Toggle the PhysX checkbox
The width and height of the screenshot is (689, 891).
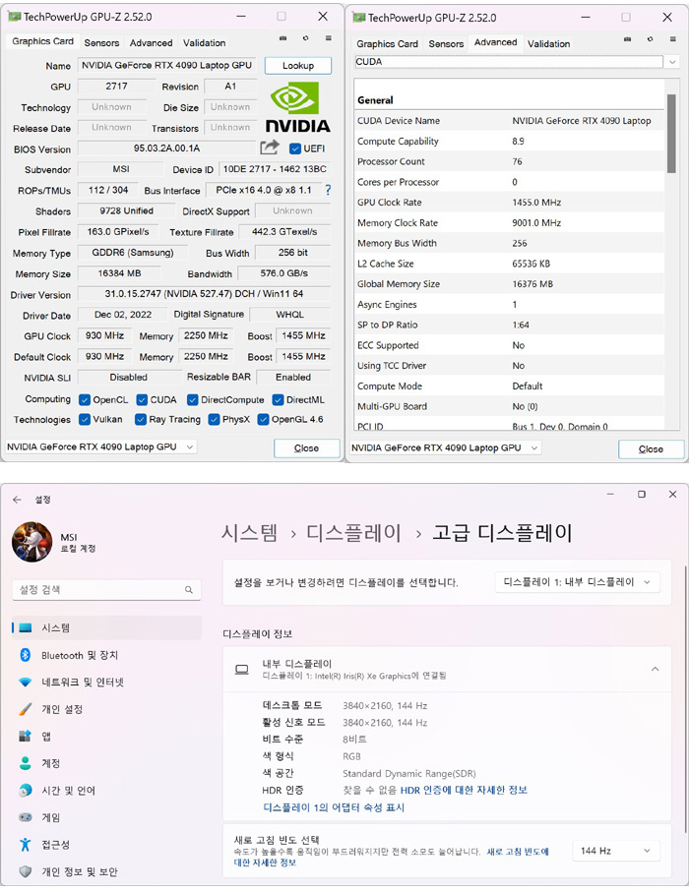[x=214, y=419]
